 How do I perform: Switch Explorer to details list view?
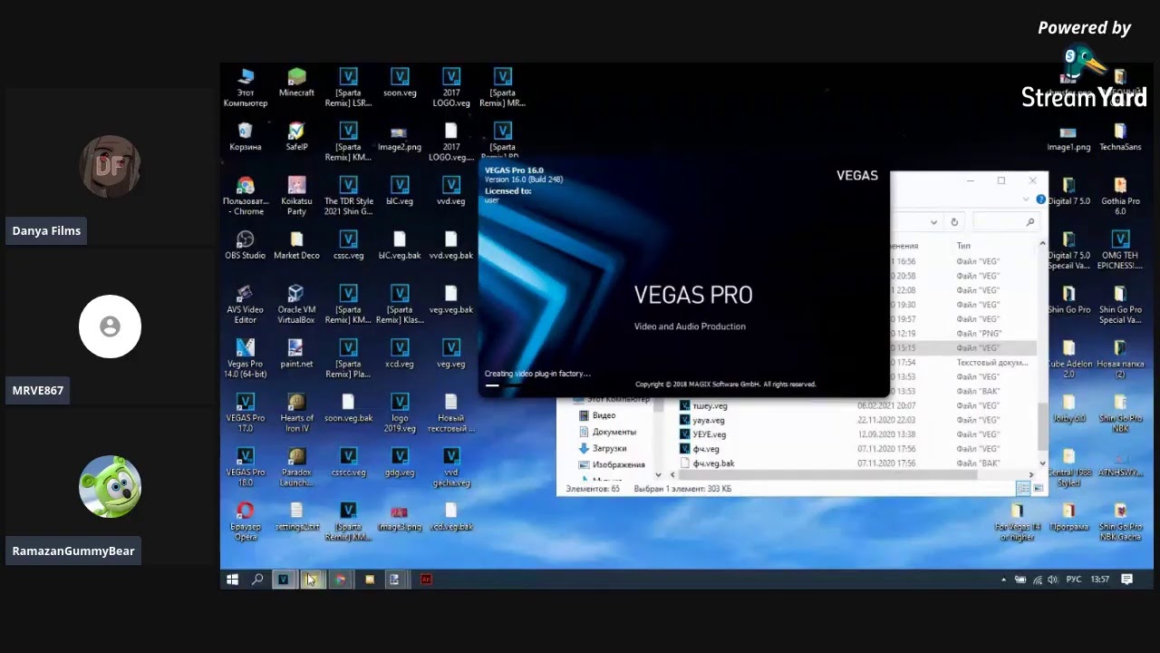(x=1023, y=488)
